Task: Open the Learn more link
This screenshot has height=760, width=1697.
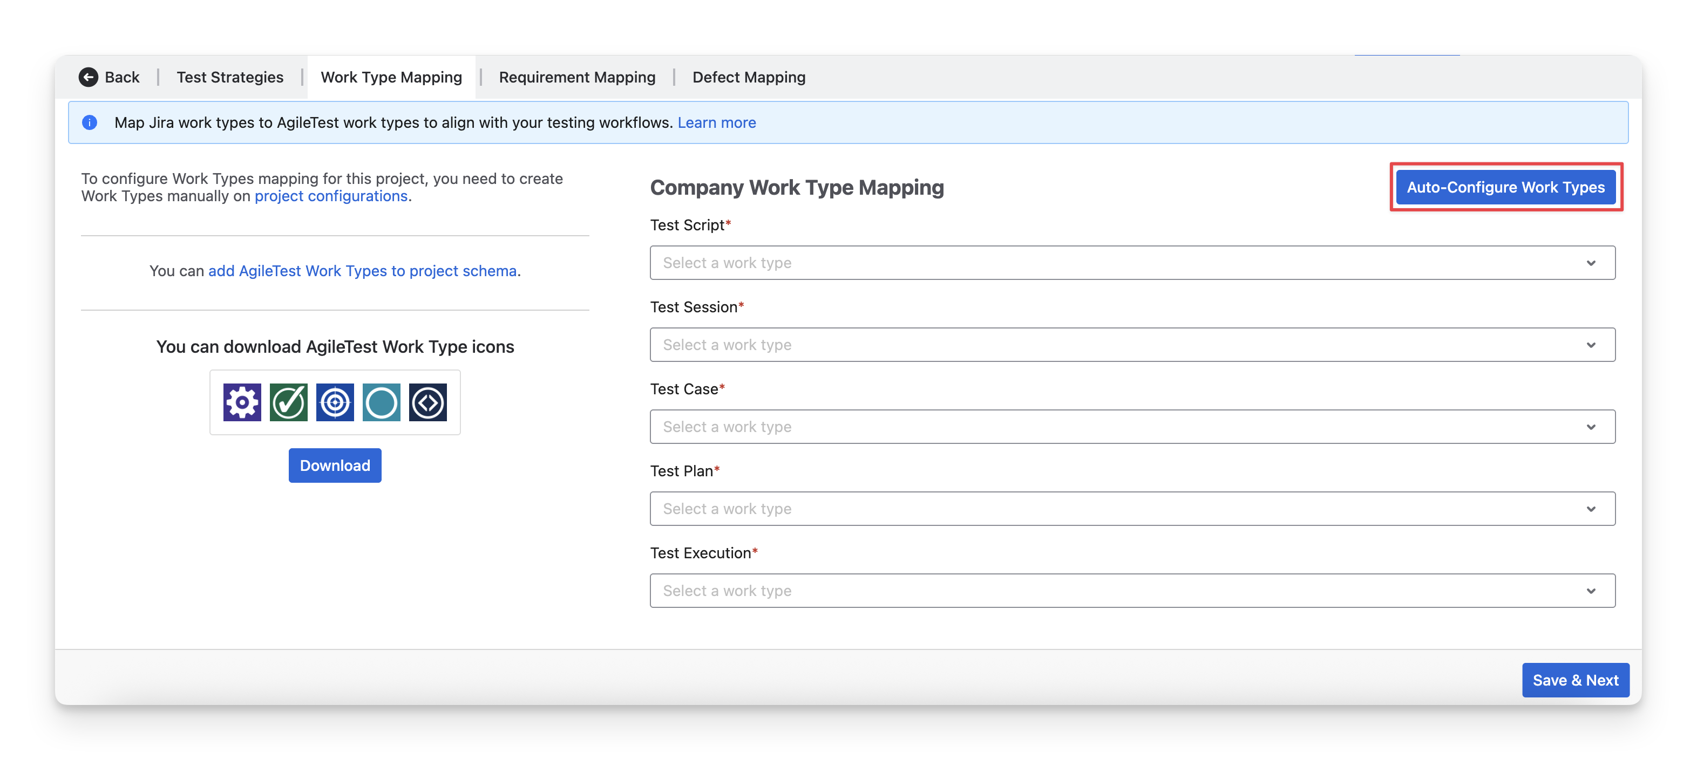Action: 716,122
